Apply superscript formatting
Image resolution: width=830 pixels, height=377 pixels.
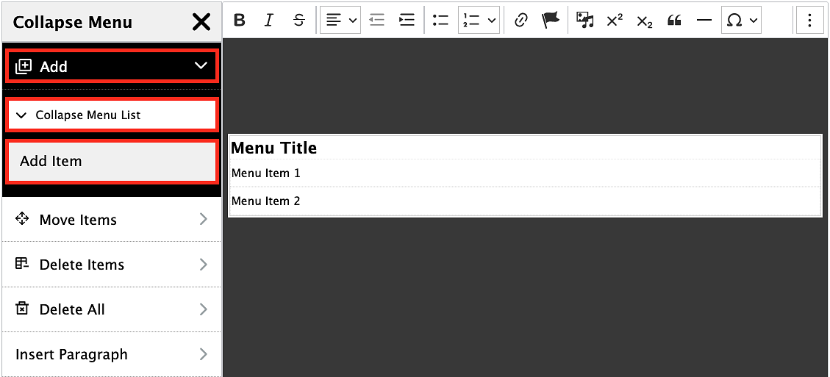pos(615,20)
